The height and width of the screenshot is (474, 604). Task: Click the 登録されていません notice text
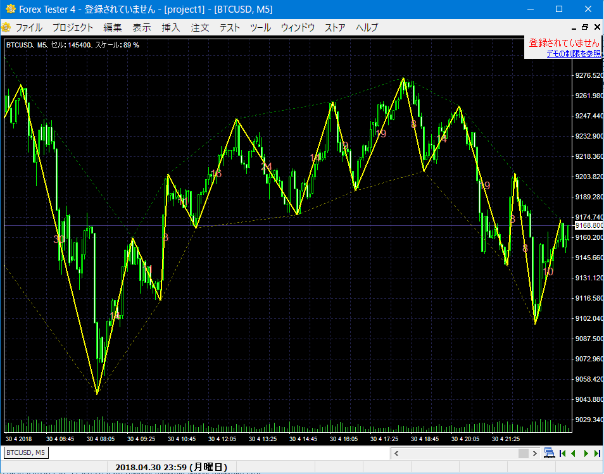click(564, 43)
